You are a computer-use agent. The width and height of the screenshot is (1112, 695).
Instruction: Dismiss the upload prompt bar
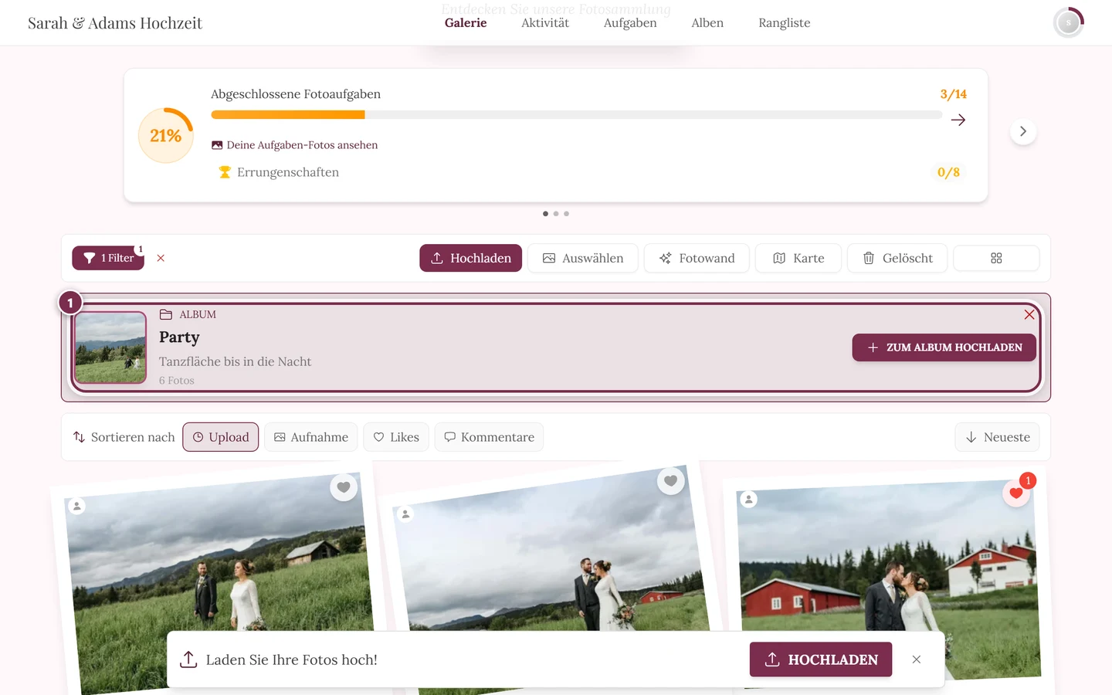[917, 659]
